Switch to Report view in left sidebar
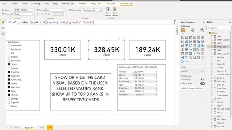This screenshot has width=232, height=130. pos(3,22)
